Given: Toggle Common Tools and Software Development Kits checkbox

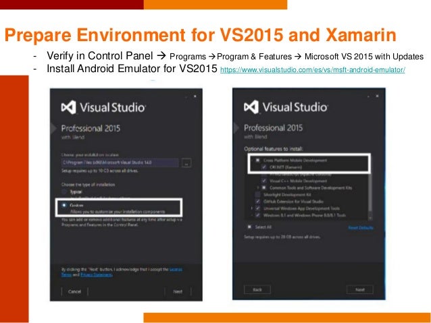Looking at the screenshot, I should point(264,187).
